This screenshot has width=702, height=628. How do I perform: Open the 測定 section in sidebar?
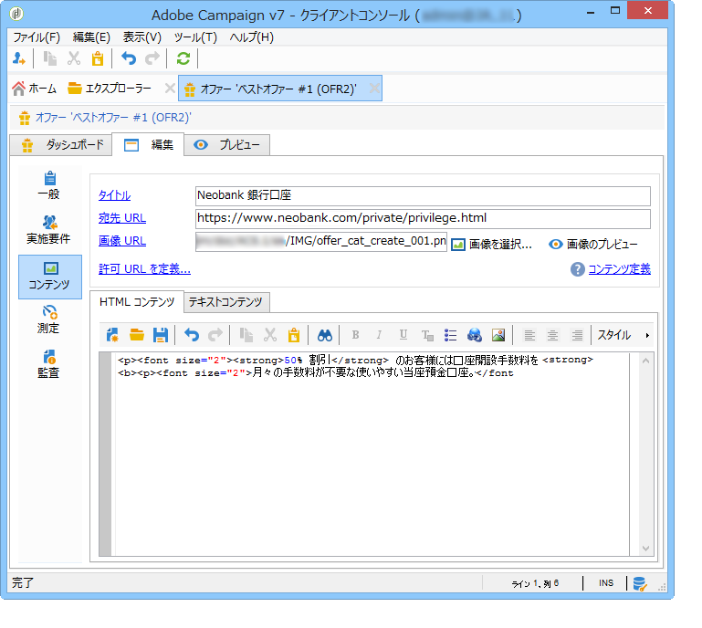[49, 319]
